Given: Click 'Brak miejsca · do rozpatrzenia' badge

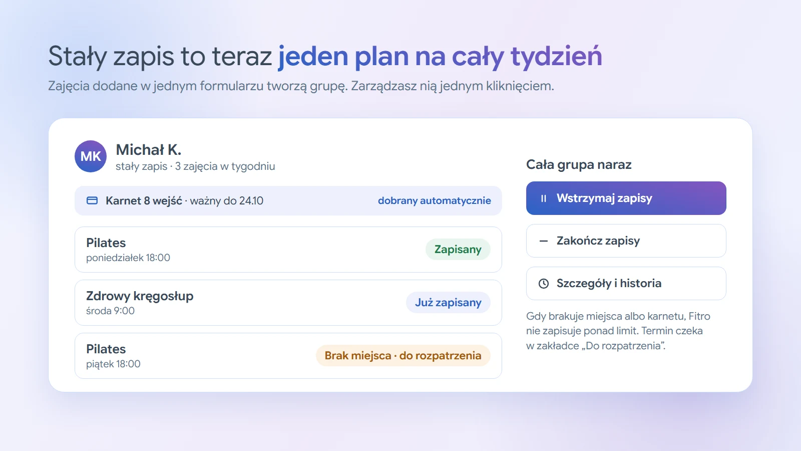Looking at the screenshot, I should [403, 356].
